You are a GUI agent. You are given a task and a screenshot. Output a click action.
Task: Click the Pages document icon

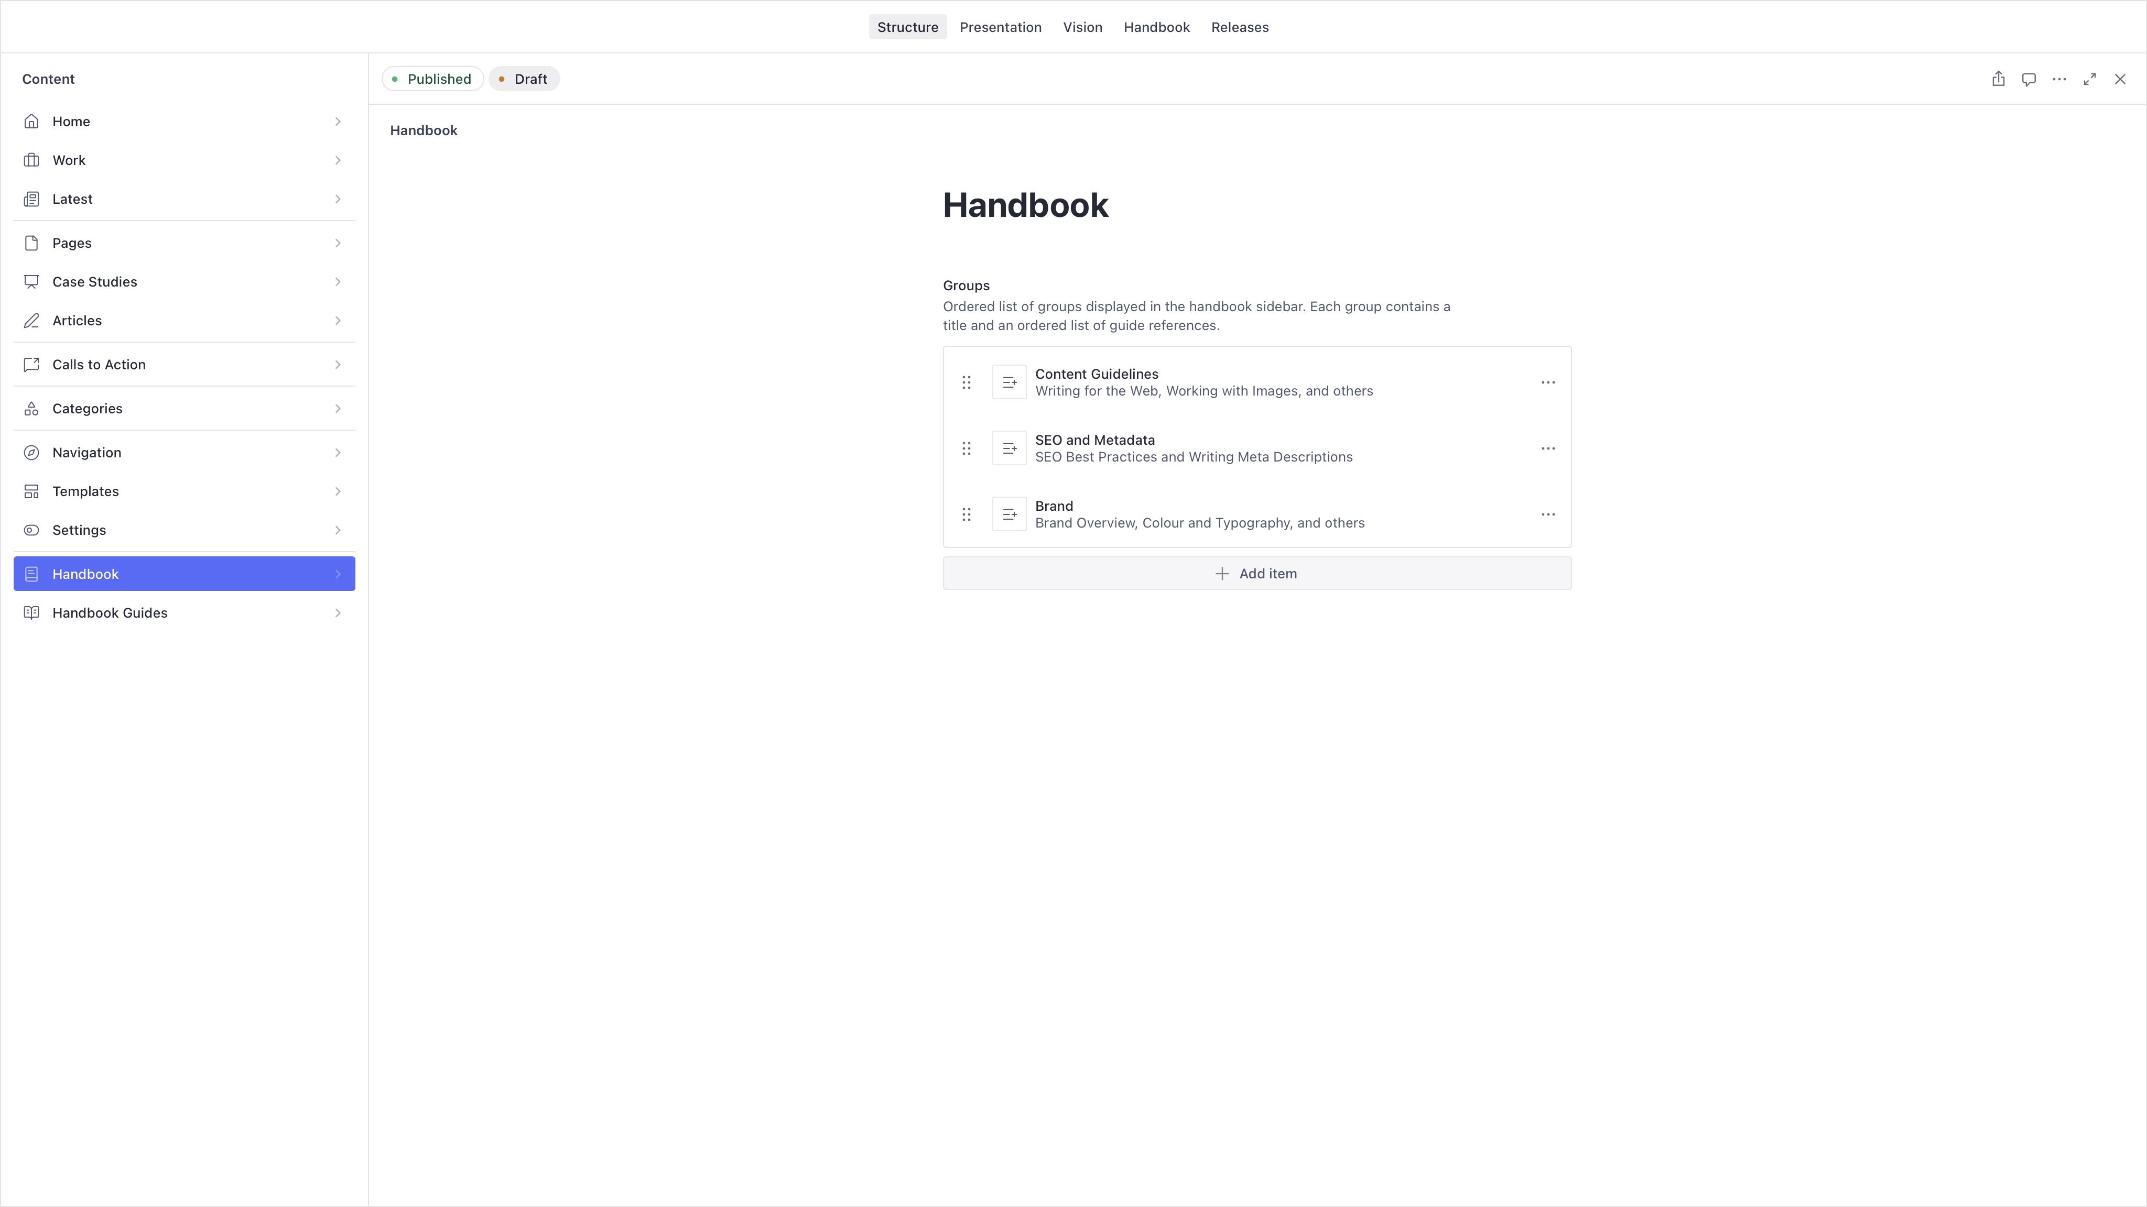31,243
